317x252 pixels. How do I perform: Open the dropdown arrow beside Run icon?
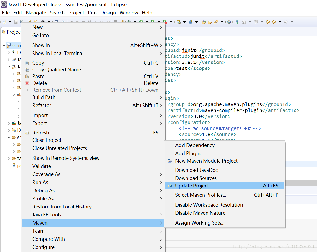147,22
